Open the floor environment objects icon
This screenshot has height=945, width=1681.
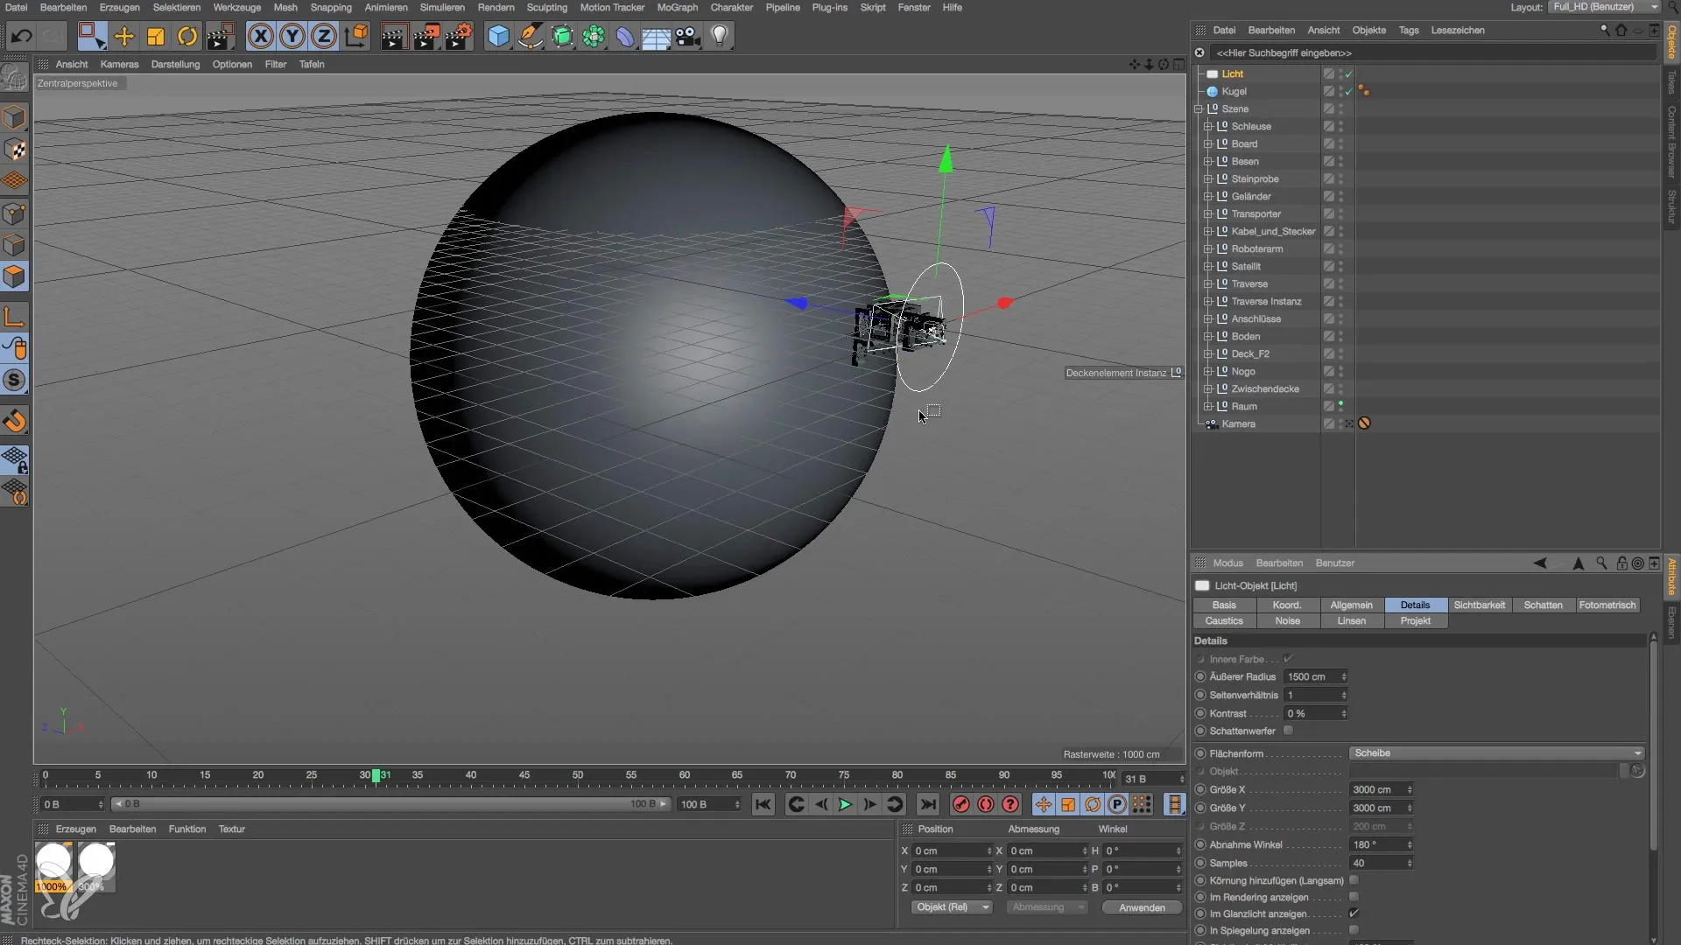(x=656, y=36)
